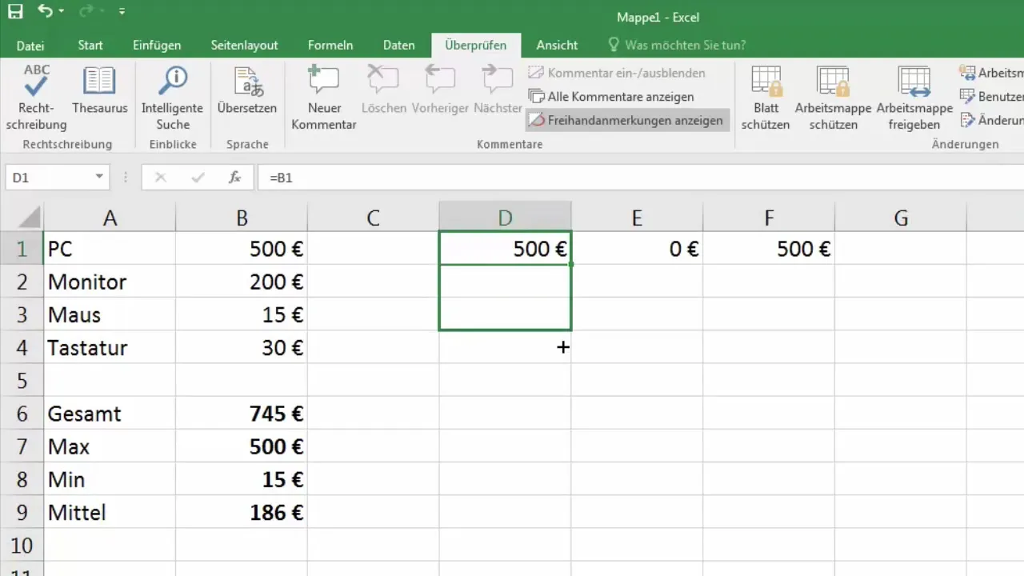Switch to the Formeln tab

click(330, 46)
